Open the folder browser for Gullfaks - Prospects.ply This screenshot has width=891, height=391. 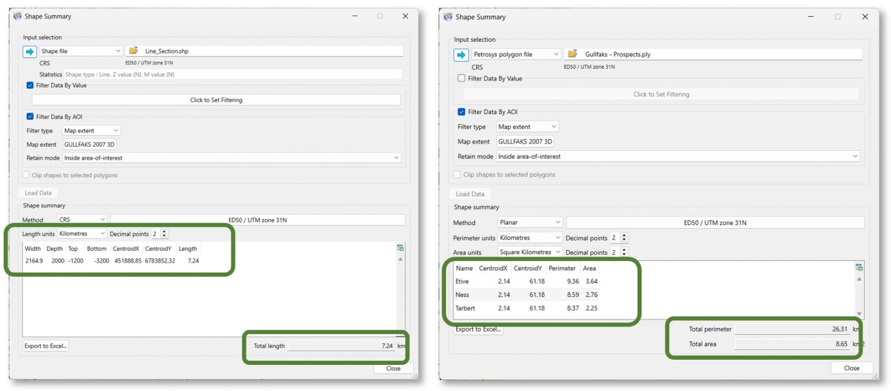(572, 53)
